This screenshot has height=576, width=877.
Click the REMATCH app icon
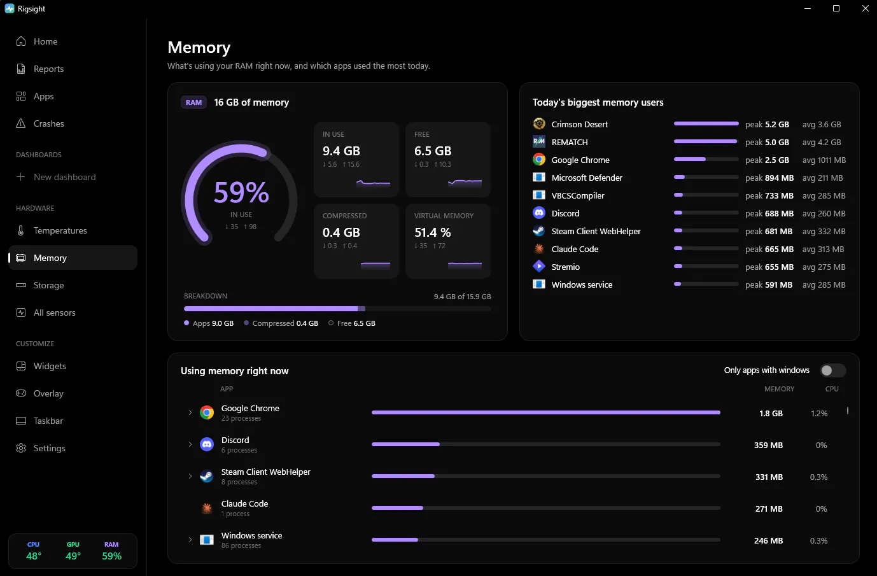click(539, 141)
